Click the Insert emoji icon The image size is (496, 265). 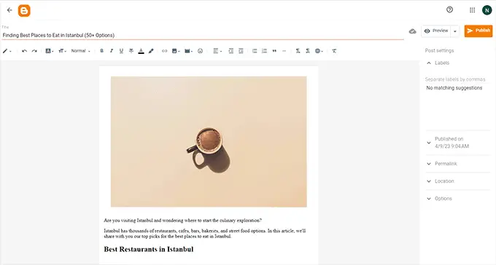[x=201, y=51]
